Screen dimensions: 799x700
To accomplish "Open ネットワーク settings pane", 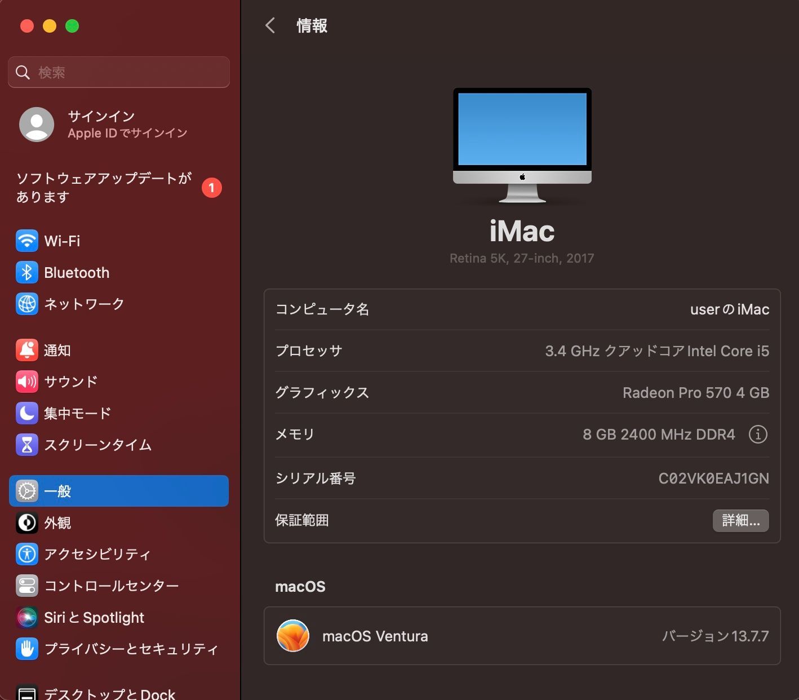I will coord(119,304).
